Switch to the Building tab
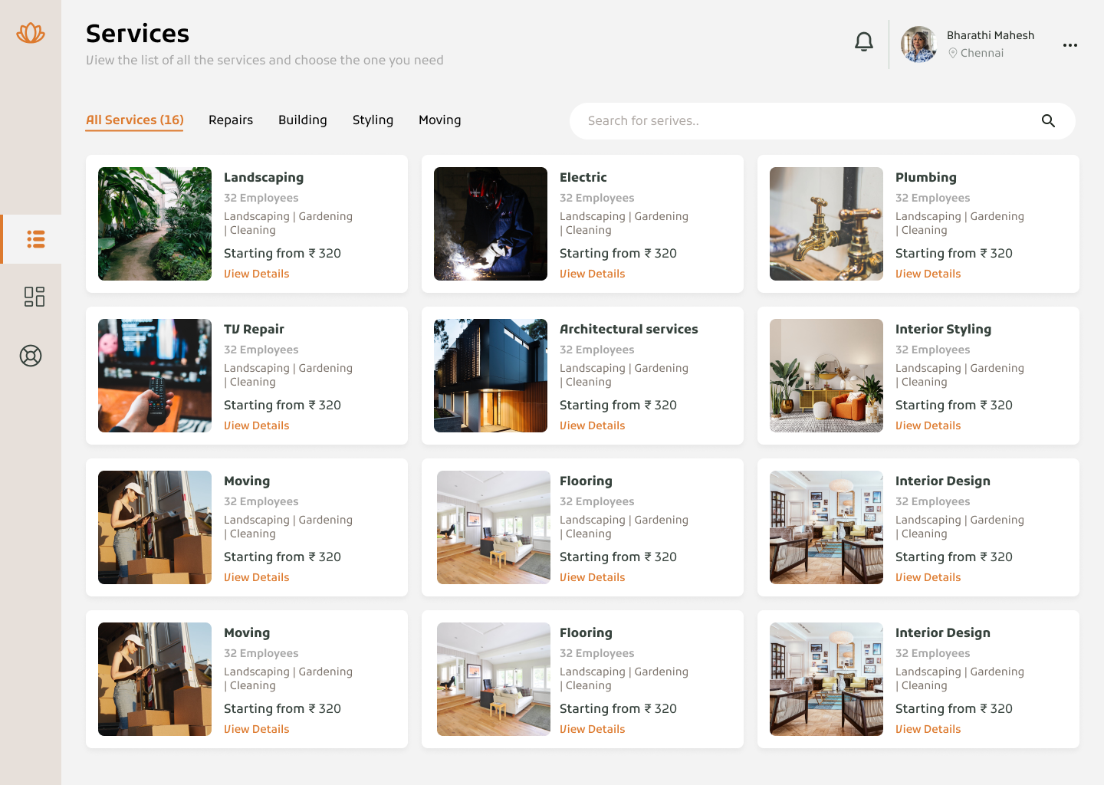Viewport: 1104px width, 785px height. [x=302, y=120]
